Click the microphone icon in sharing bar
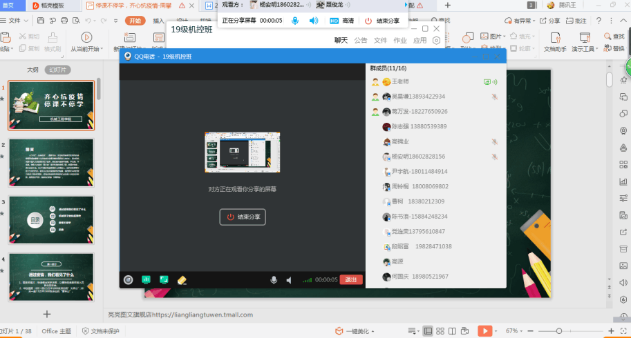 pos(295,21)
